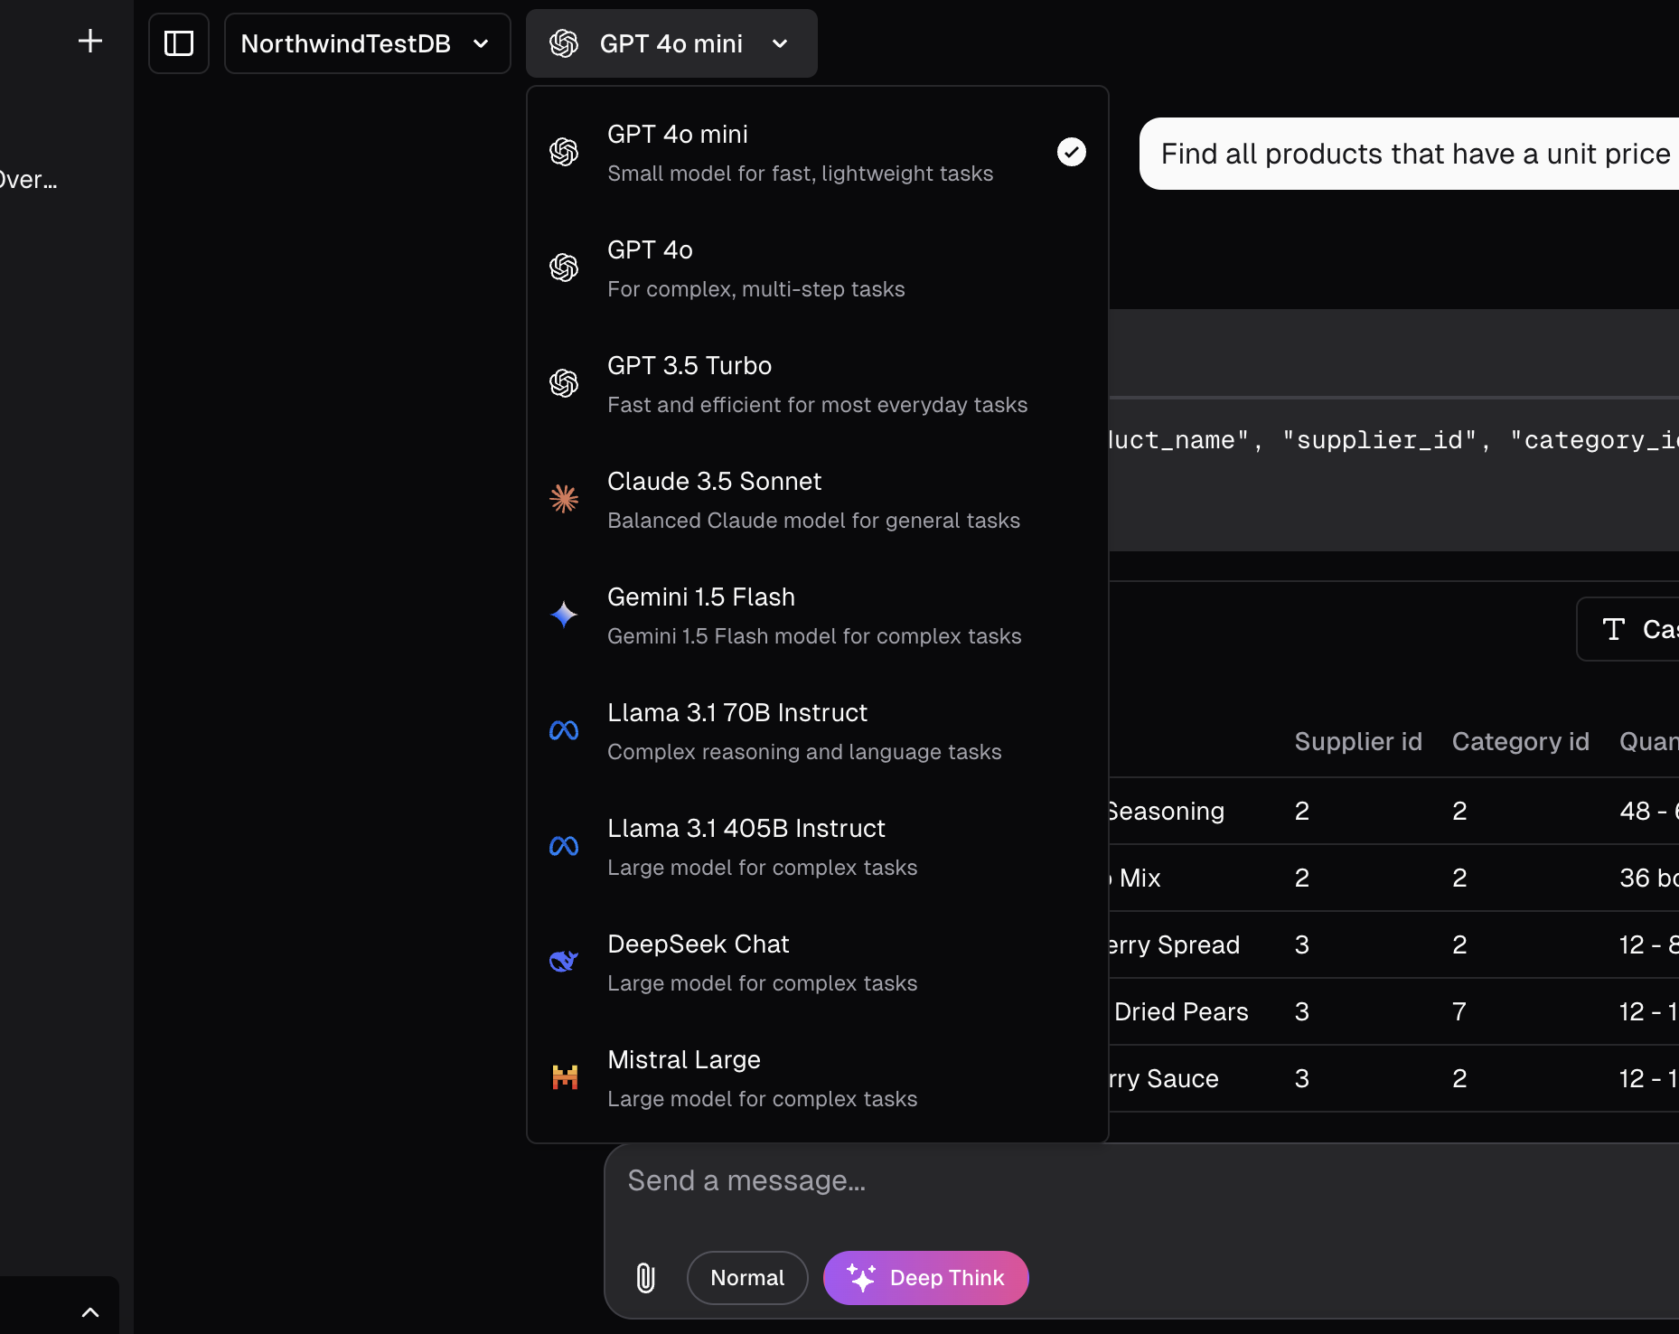
Task: Click the Dried Pears table row cell
Action: 1179,1011
